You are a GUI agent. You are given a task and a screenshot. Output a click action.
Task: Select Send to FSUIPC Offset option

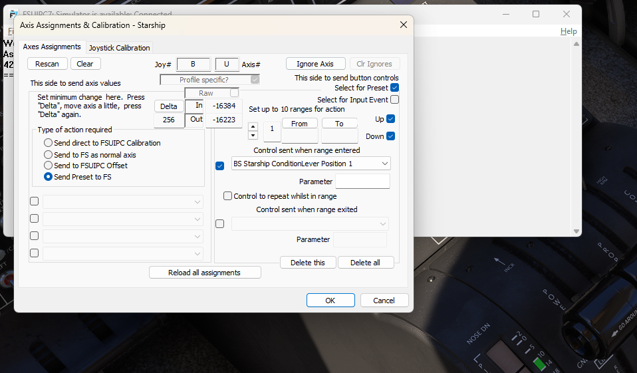48,166
